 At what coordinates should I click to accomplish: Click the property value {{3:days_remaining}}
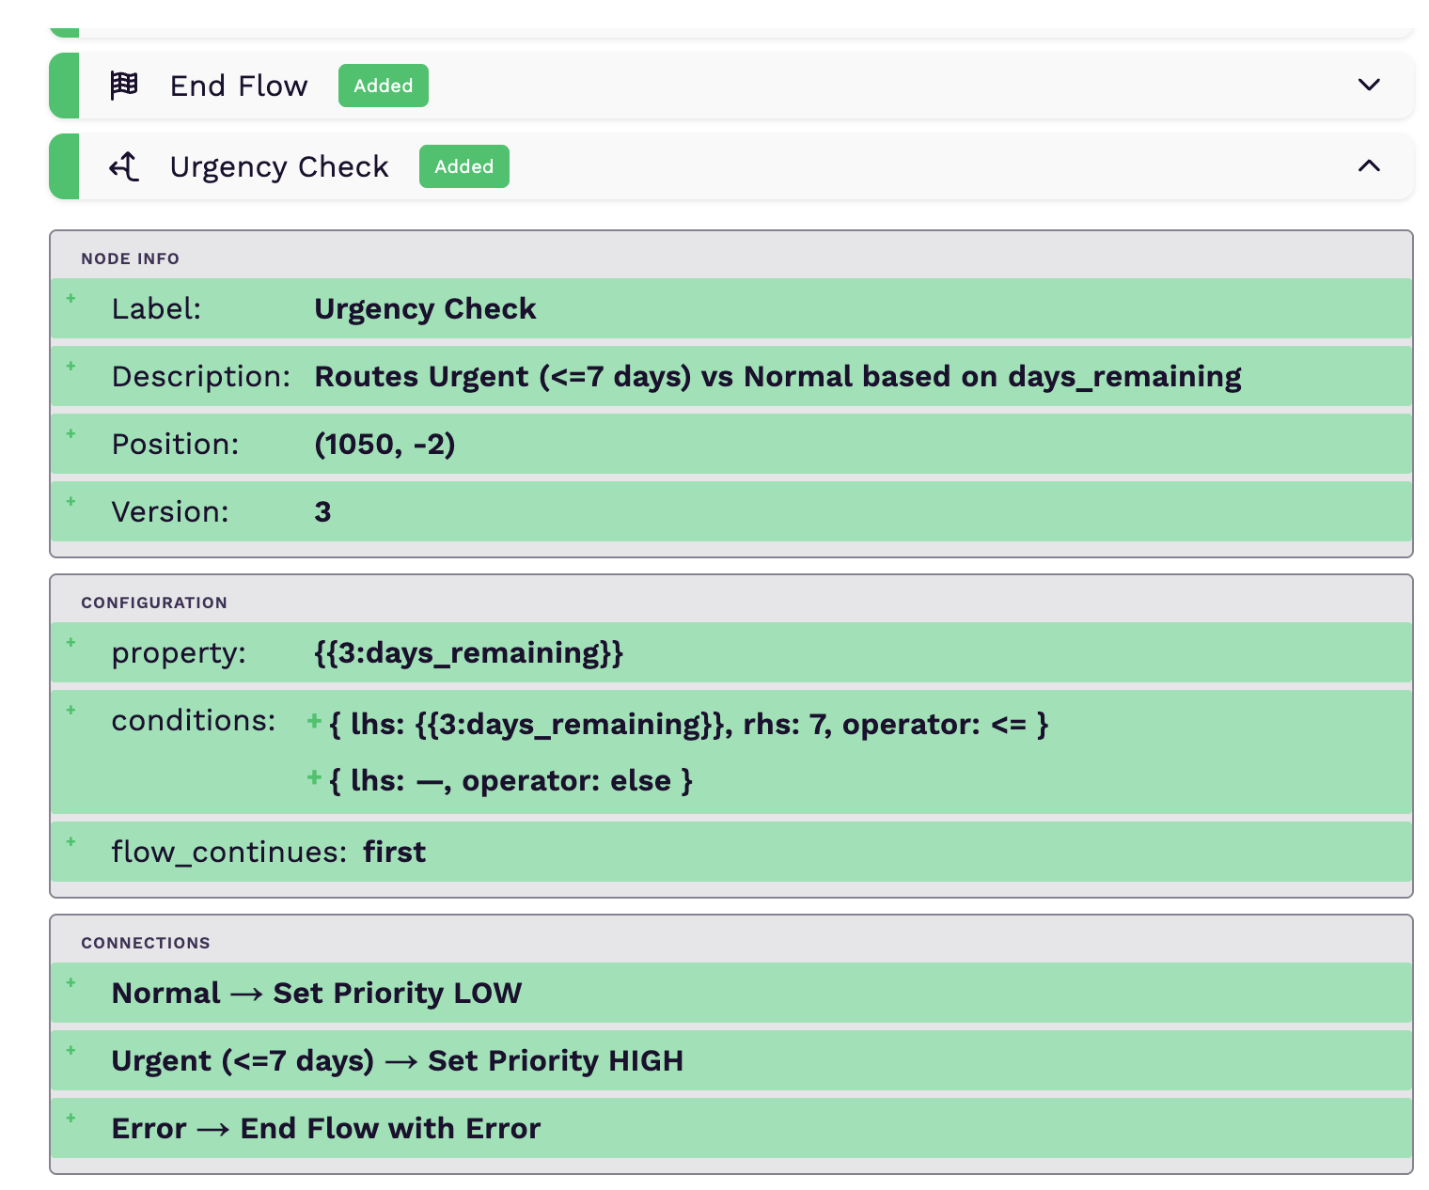[468, 652]
